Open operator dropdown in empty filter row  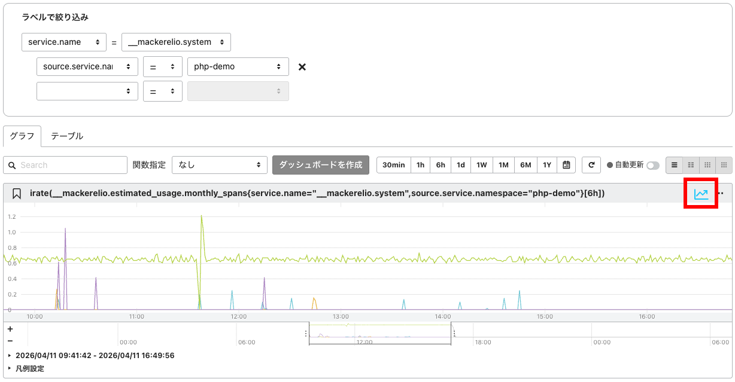click(163, 91)
